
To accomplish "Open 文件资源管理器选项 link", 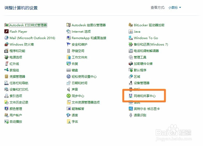I will 86,102.
